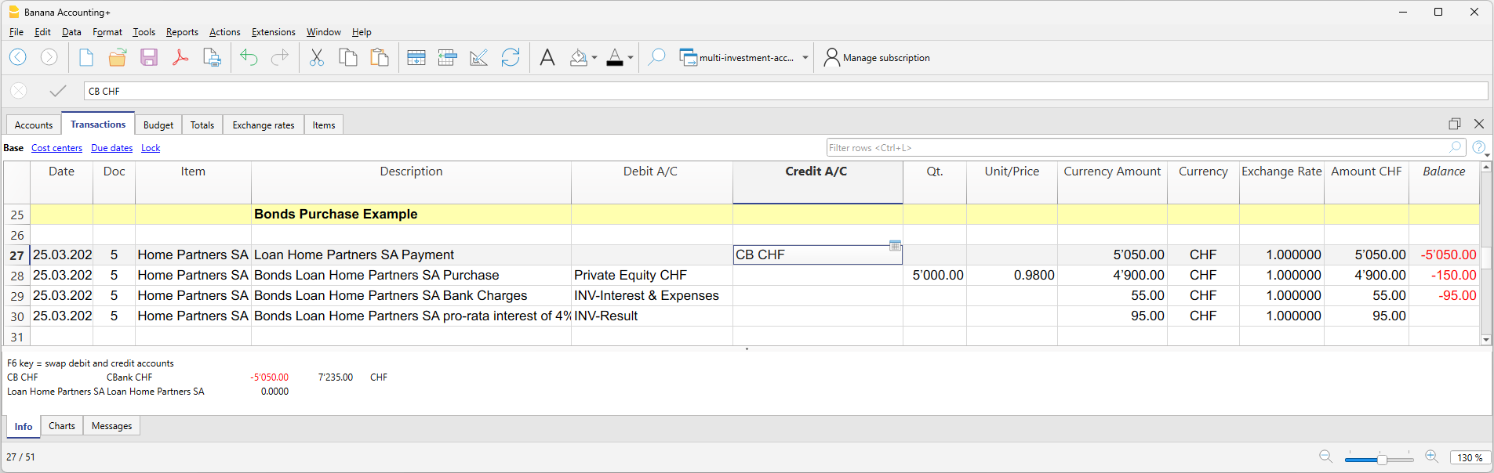Select 'INV-Interest & Expenses' cell
Screen dimensions: 1494x473
pyautogui.click(x=652, y=296)
